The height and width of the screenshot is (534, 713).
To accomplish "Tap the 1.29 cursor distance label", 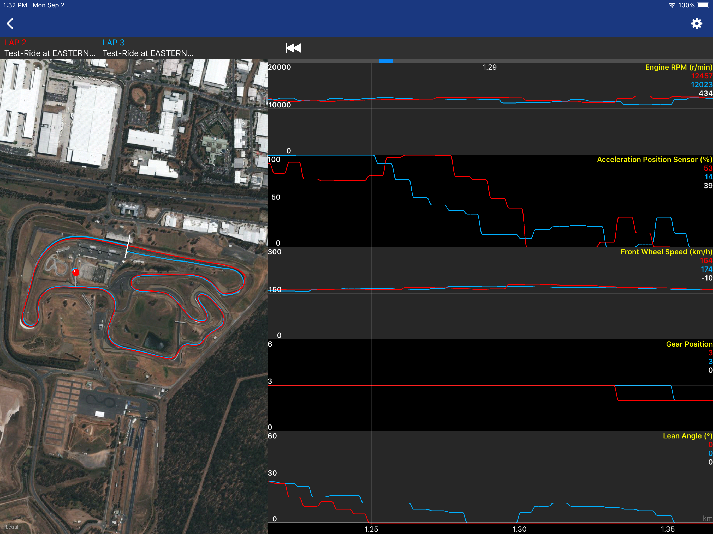I will click(489, 67).
